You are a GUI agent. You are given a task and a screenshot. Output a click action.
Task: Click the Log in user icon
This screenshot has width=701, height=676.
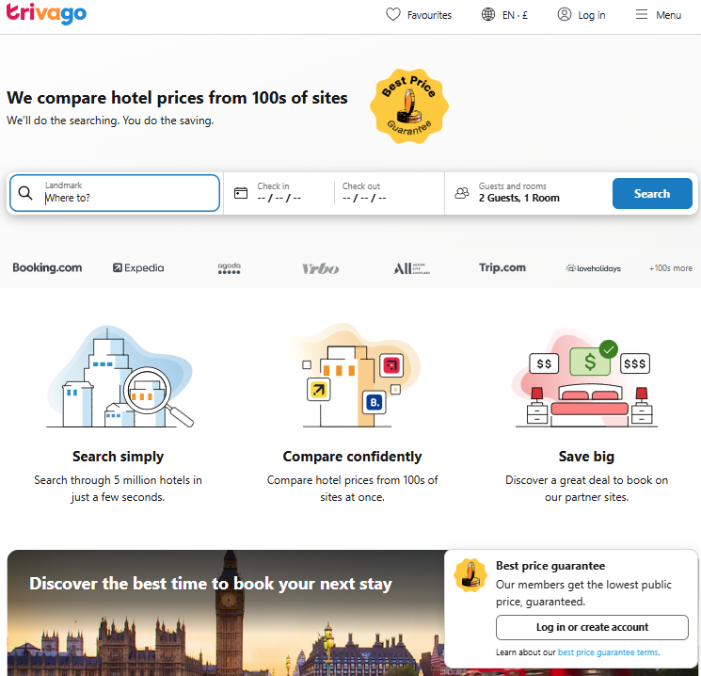[565, 15]
